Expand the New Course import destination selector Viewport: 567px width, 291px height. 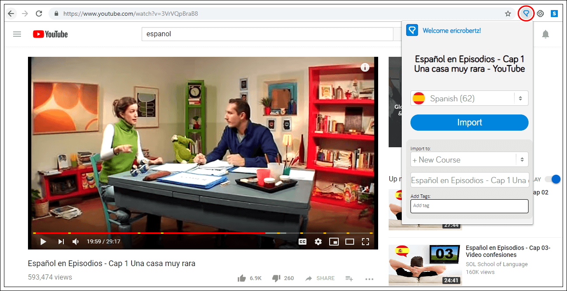(x=469, y=159)
